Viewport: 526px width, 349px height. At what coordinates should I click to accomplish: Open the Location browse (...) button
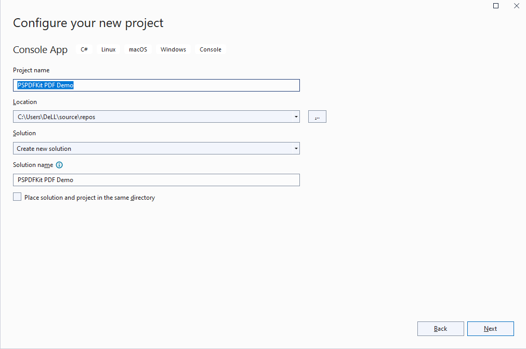coord(317,116)
